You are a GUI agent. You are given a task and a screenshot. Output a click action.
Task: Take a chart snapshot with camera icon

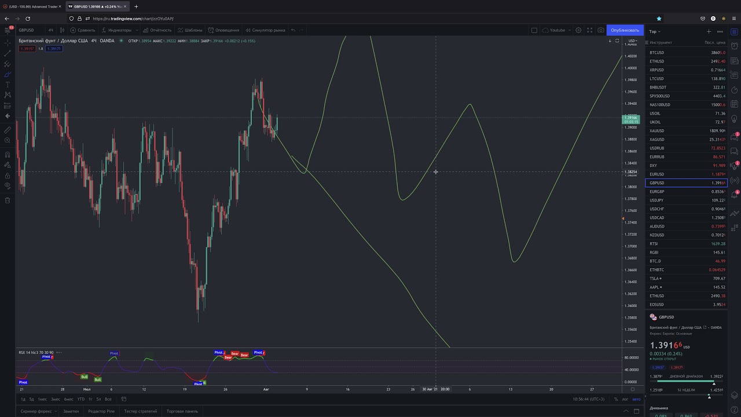tap(601, 30)
